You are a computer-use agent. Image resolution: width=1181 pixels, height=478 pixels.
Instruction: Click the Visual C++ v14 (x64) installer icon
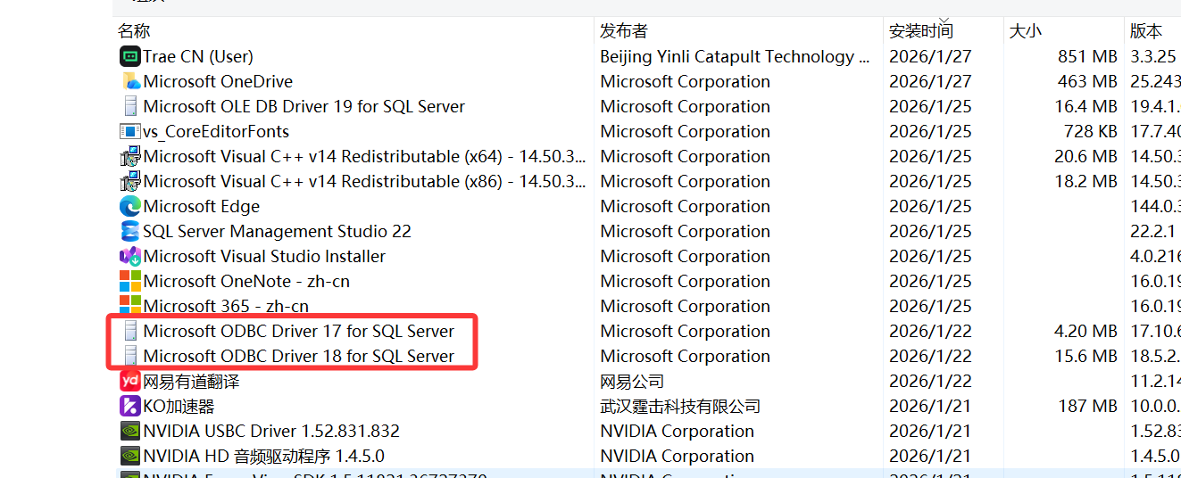point(130,156)
